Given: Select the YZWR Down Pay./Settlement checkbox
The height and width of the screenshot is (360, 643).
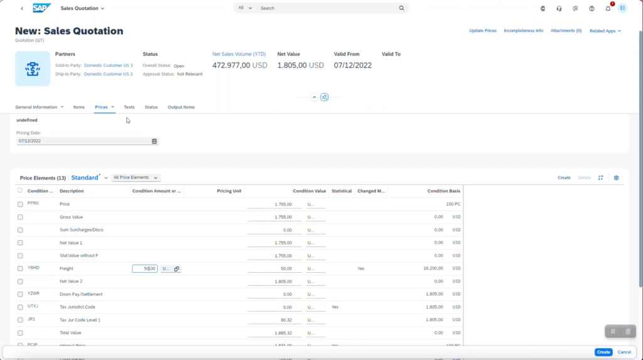Looking at the screenshot, I should pos(20,294).
